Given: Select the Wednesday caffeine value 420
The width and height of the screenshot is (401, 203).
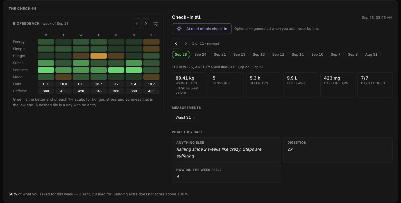Looking at the screenshot, I should pos(81,91).
